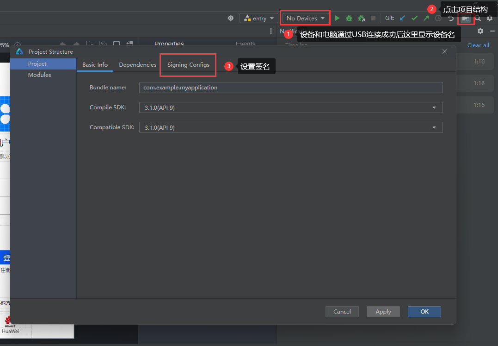Open the entry module dropdown
The height and width of the screenshot is (346, 498).
258,18
